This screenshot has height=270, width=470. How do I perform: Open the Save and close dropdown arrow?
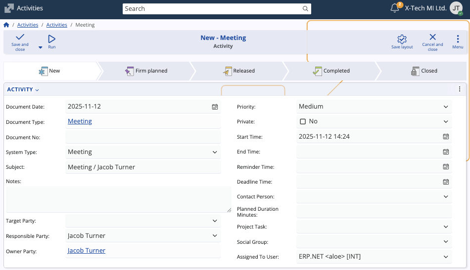point(41,48)
